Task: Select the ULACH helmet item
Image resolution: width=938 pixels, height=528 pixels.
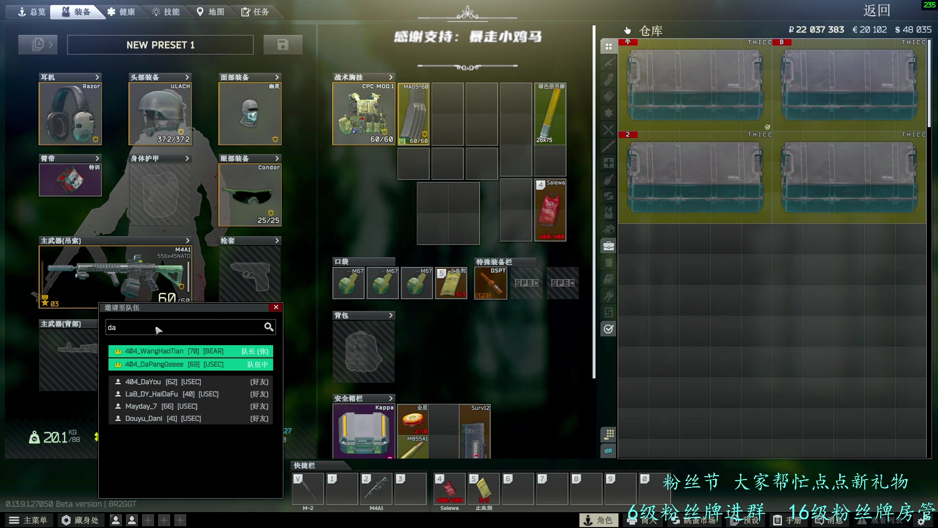Action: pyautogui.click(x=160, y=113)
